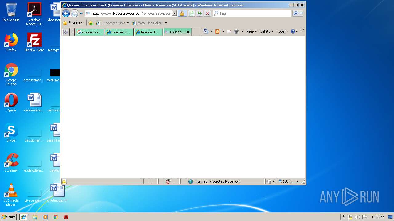394x221 pixels.
Task: Click the fixyourbrowser.com address bar
Action: (128, 14)
